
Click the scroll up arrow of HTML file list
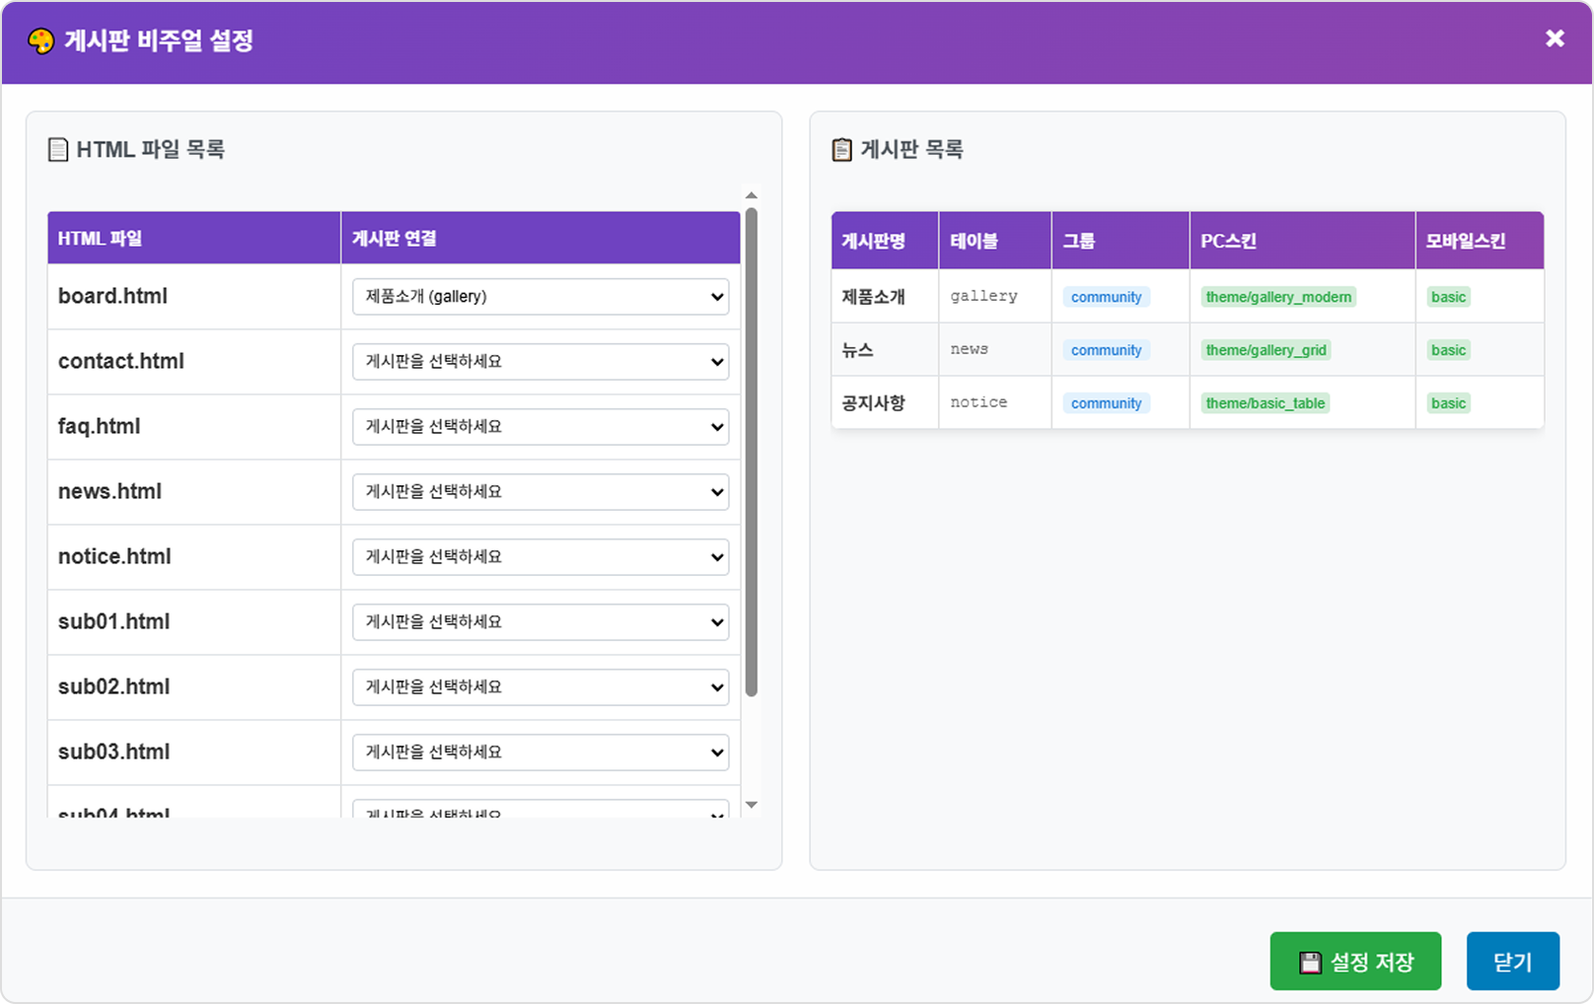click(x=752, y=195)
